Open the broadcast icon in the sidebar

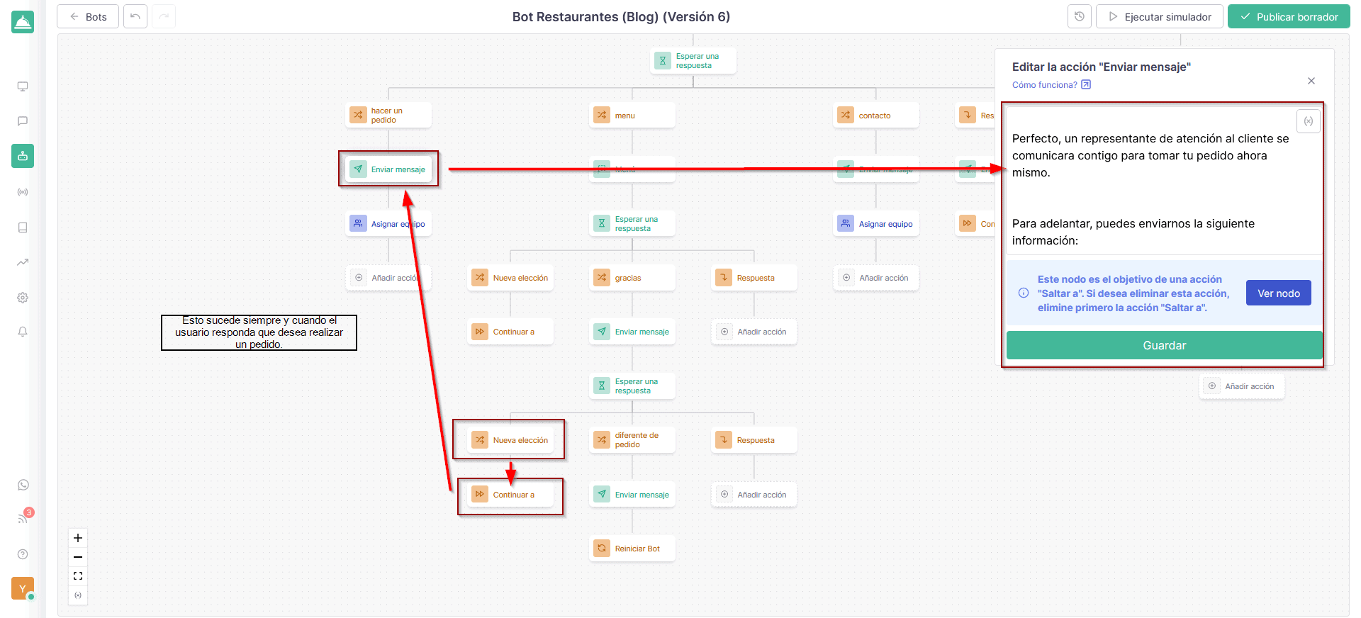(x=23, y=192)
